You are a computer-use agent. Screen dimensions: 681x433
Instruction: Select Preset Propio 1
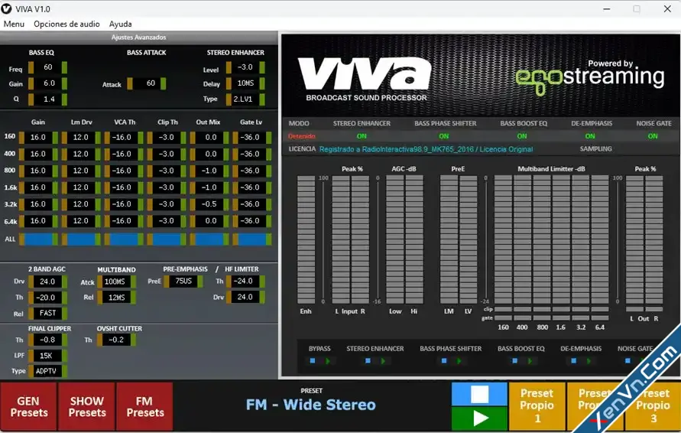(x=537, y=406)
